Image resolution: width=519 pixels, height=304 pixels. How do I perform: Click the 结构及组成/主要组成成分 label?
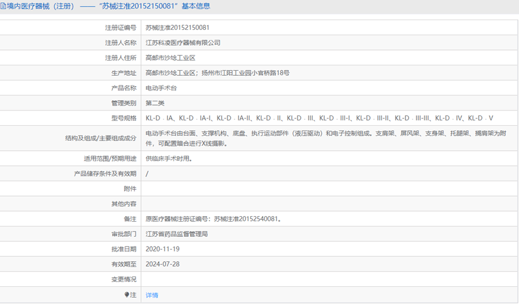[101, 139]
